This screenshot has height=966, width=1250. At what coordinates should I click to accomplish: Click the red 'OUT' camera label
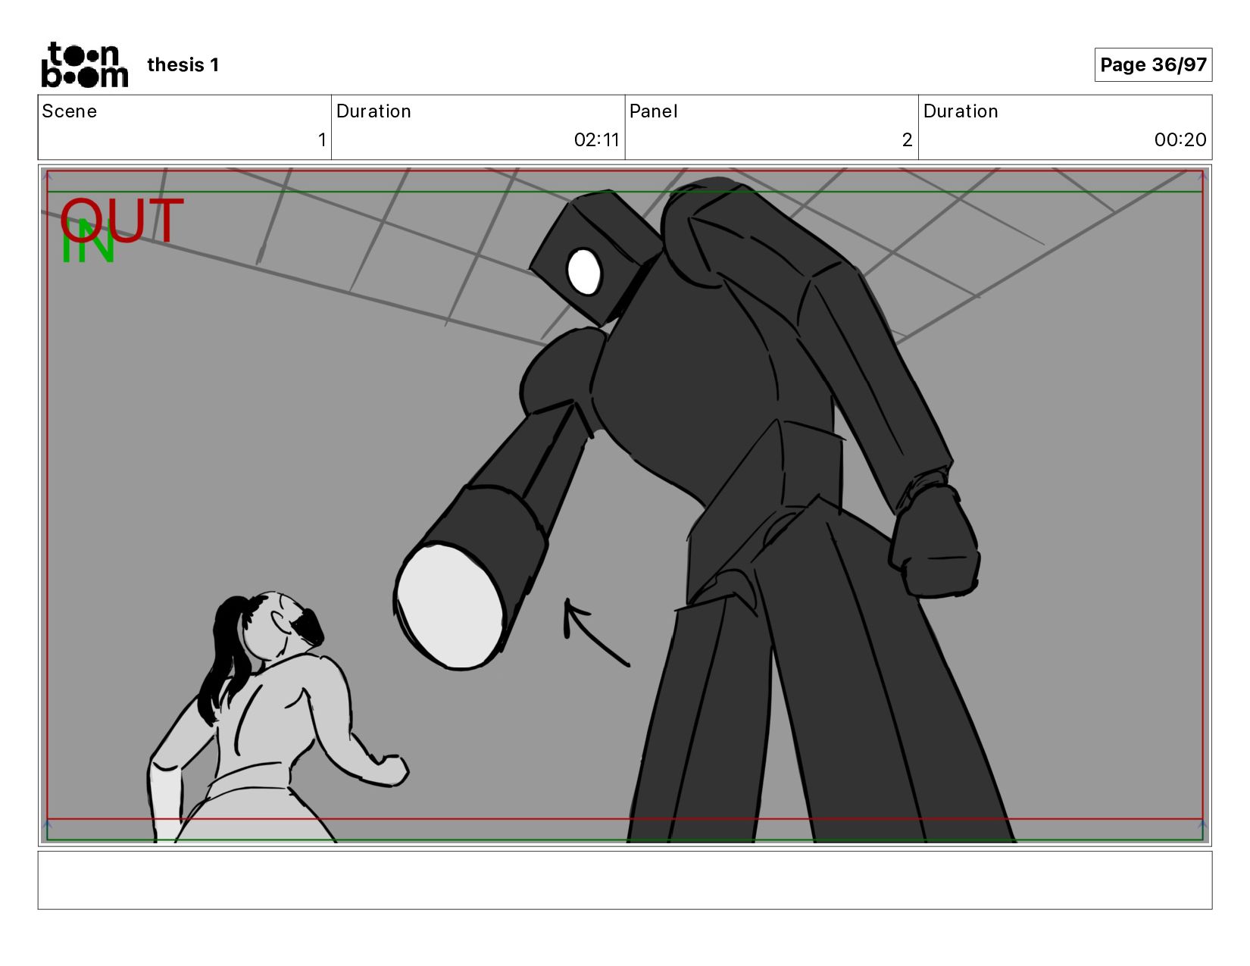(123, 220)
